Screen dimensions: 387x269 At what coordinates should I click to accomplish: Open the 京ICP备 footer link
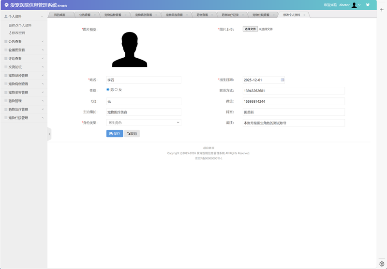pyautogui.click(x=209, y=158)
